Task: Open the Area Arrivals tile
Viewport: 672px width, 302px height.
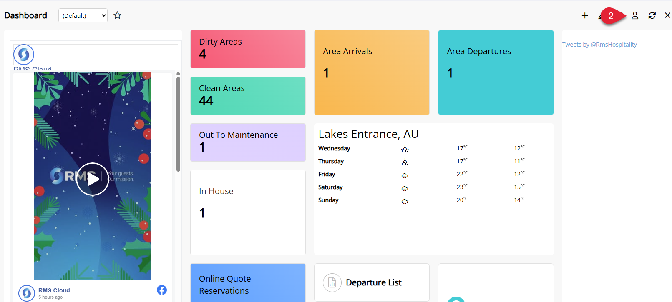Action: tap(372, 72)
